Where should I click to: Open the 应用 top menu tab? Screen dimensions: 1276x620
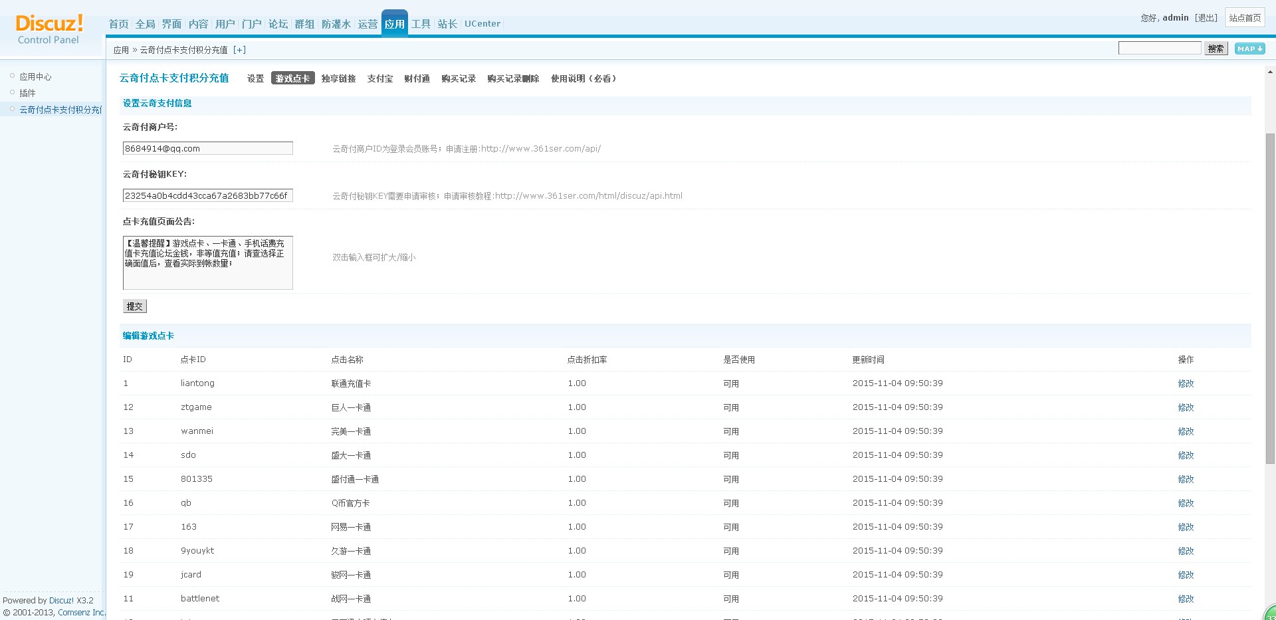(x=394, y=24)
